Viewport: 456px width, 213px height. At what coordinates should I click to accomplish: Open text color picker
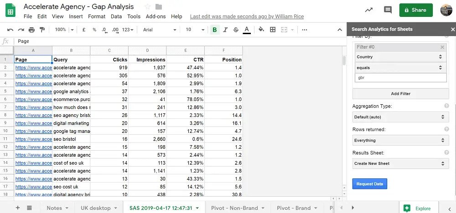(247, 30)
